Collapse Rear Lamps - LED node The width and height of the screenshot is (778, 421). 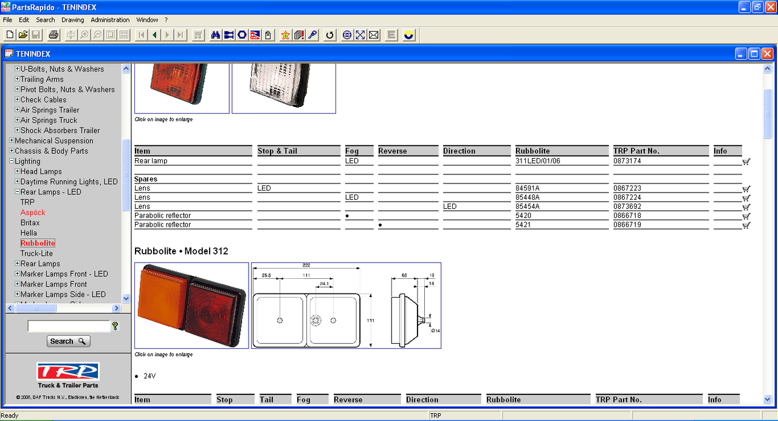click(x=18, y=192)
